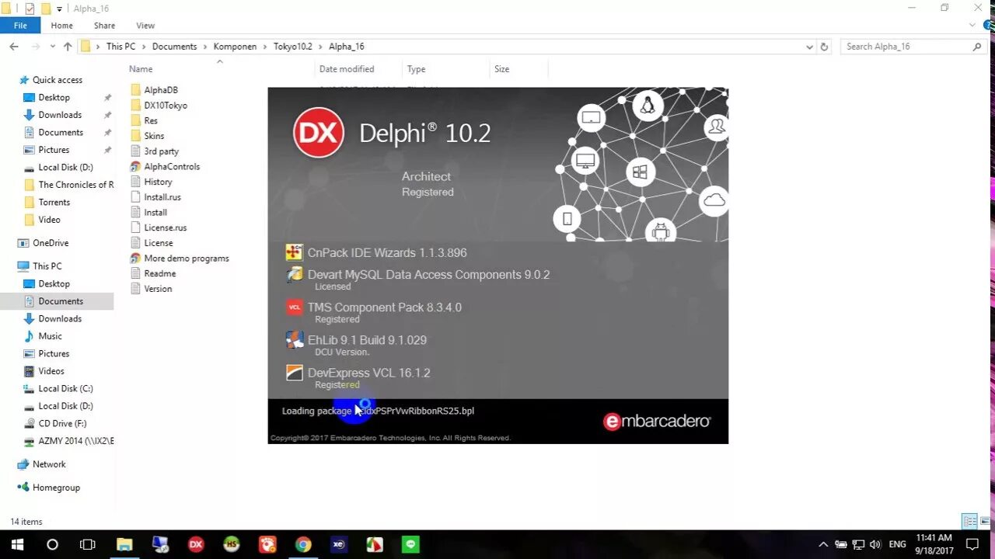Open OneDrive in the navigation pane
This screenshot has width=995, height=559.
[x=51, y=243]
